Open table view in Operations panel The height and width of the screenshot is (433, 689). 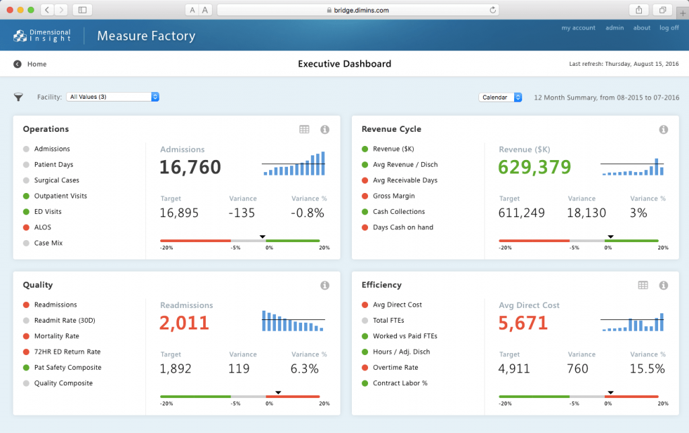point(304,129)
